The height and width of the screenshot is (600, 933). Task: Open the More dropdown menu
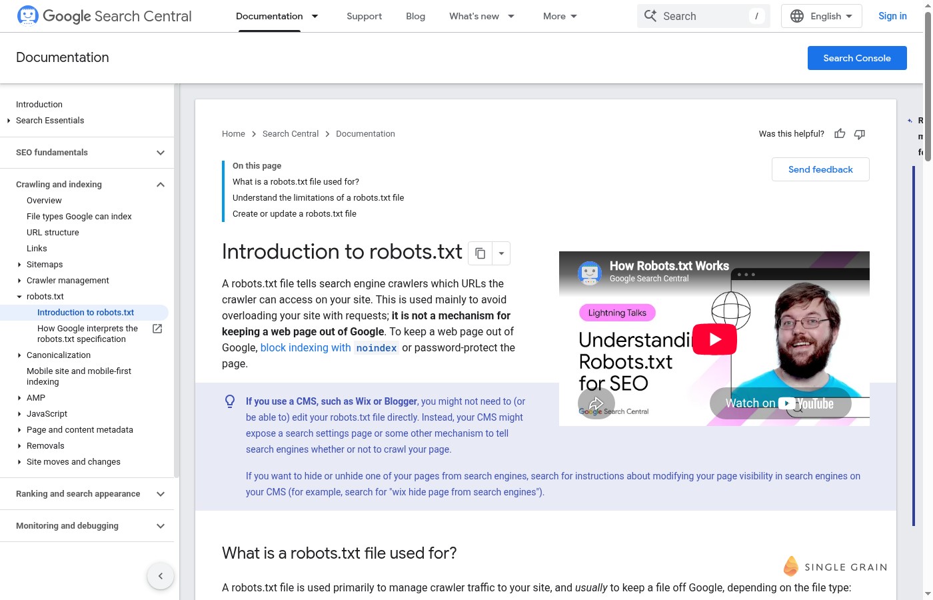click(560, 16)
